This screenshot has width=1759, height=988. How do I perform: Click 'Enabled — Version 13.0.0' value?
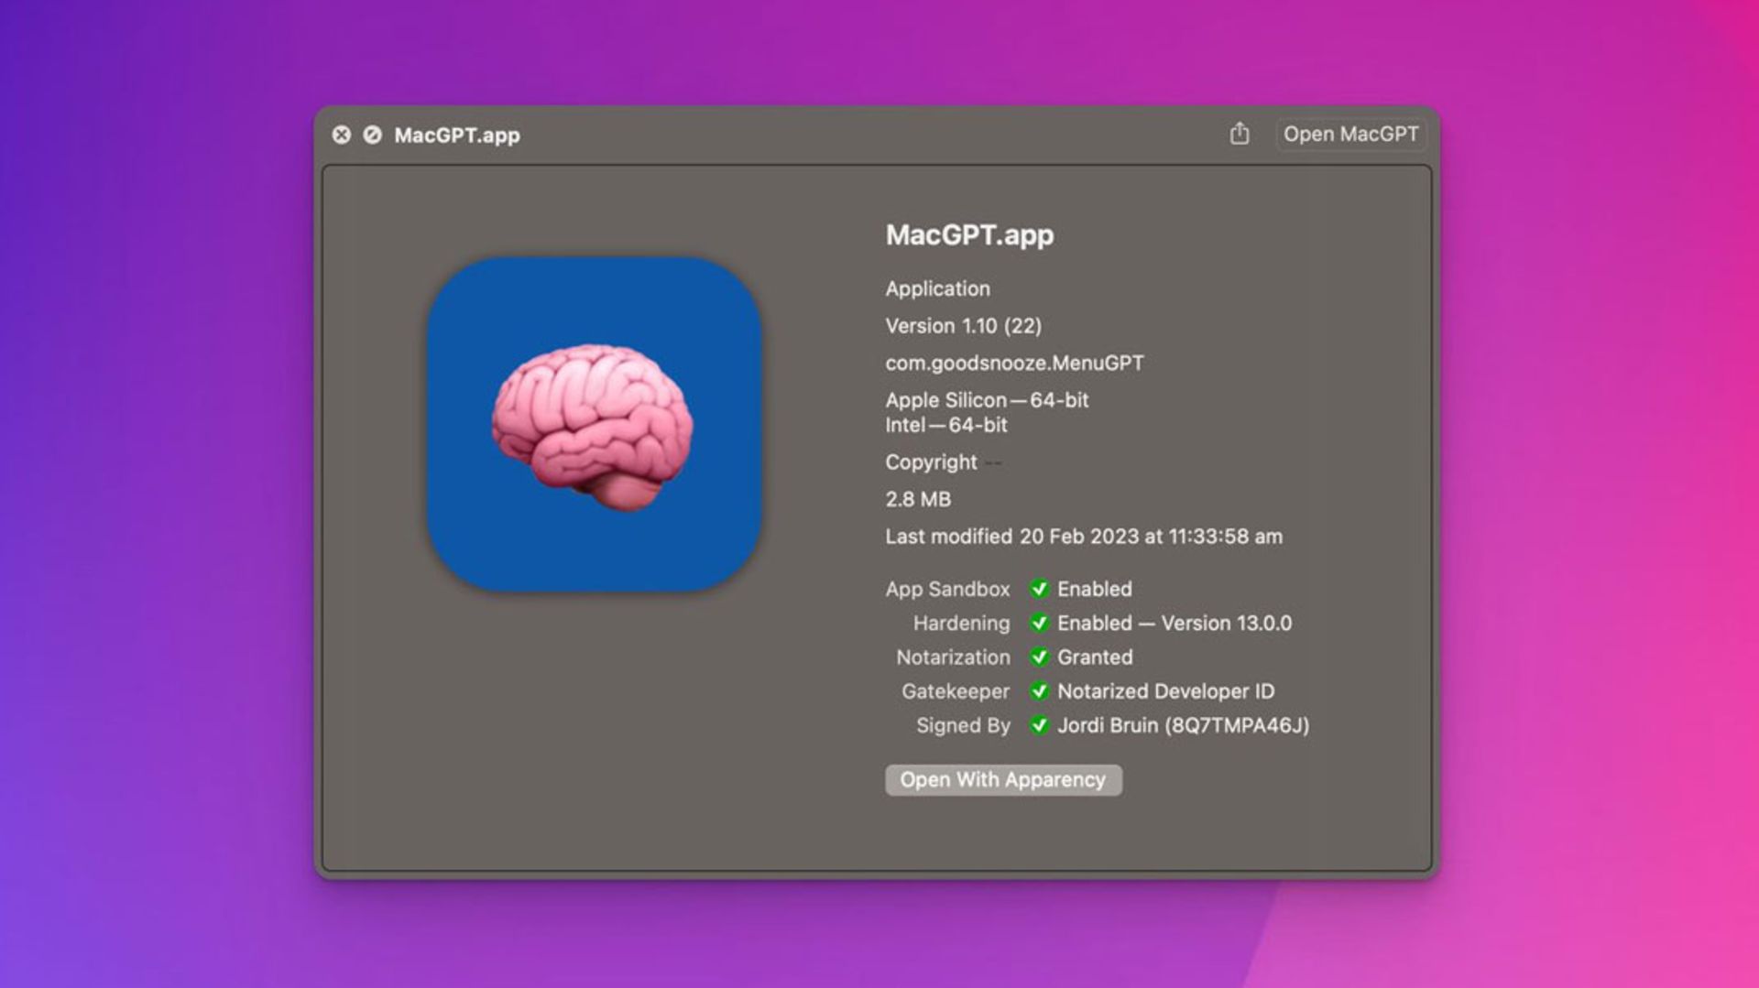pos(1174,624)
